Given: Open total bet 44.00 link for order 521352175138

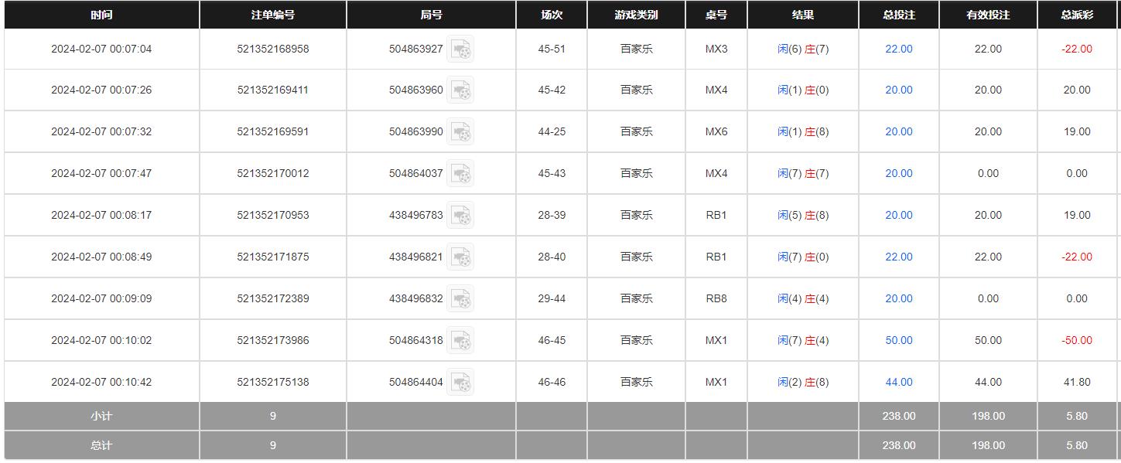Looking at the screenshot, I should pyautogui.click(x=899, y=382).
